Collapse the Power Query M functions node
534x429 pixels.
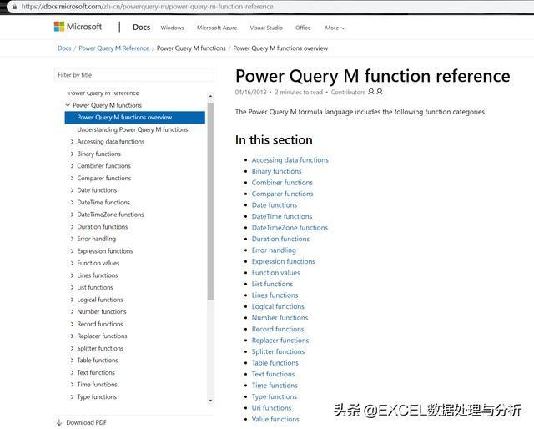coord(68,105)
